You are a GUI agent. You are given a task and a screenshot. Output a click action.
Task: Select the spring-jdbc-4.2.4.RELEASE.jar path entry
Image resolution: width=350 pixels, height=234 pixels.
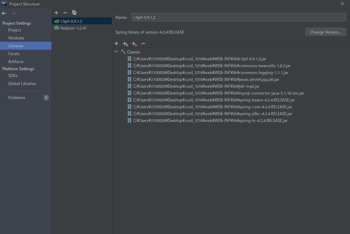(x=213, y=114)
